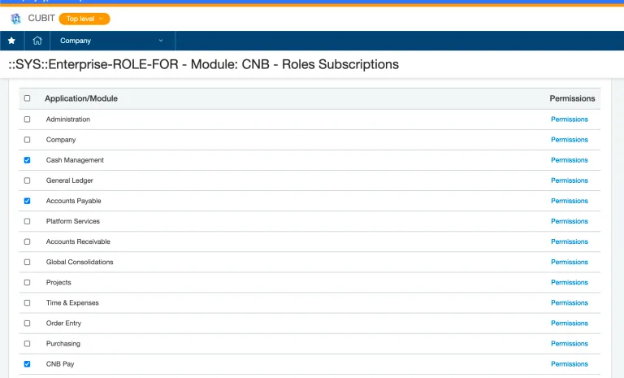Image resolution: width=624 pixels, height=378 pixels.
Task: Check the Order Entry checkbox
Action: tap(27, 323)
